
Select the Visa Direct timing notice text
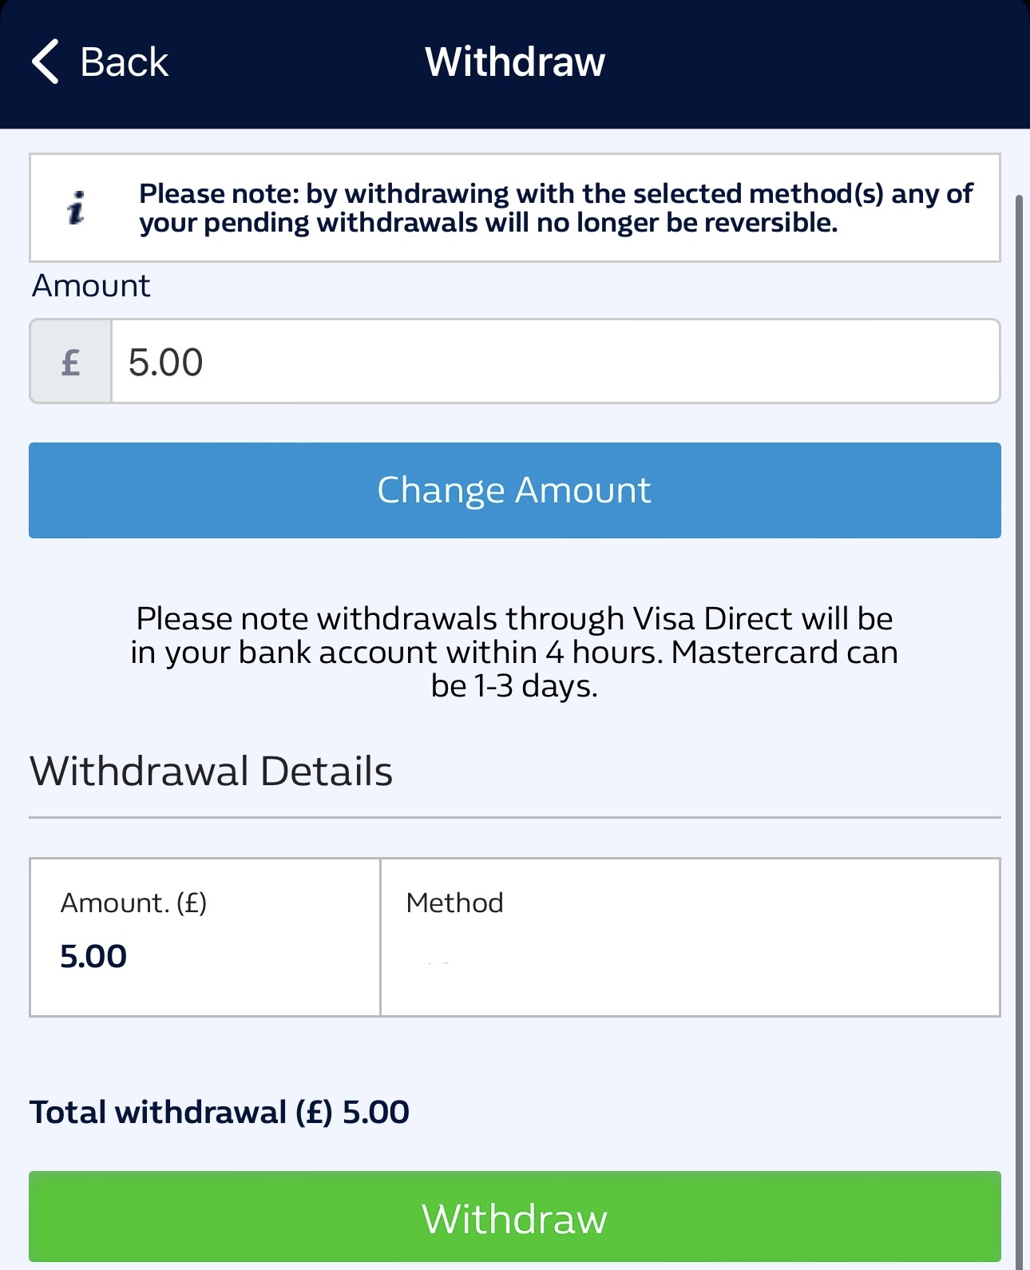[x=514, y=651]
